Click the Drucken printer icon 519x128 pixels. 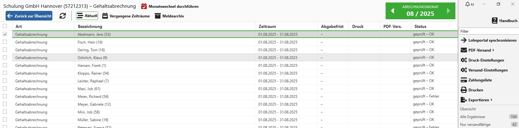[x=464, y=90]
